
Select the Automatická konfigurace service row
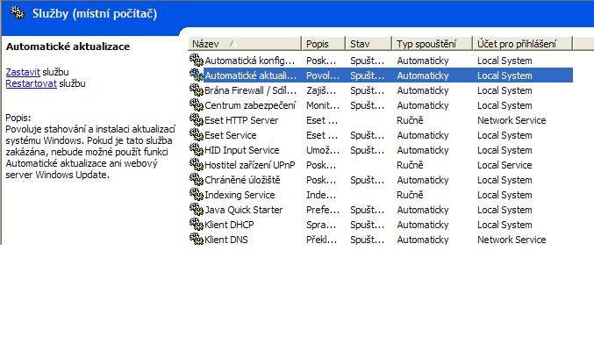coord(380,61)
